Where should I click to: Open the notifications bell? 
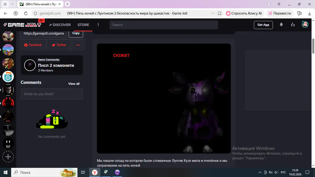tap(281, 24)
